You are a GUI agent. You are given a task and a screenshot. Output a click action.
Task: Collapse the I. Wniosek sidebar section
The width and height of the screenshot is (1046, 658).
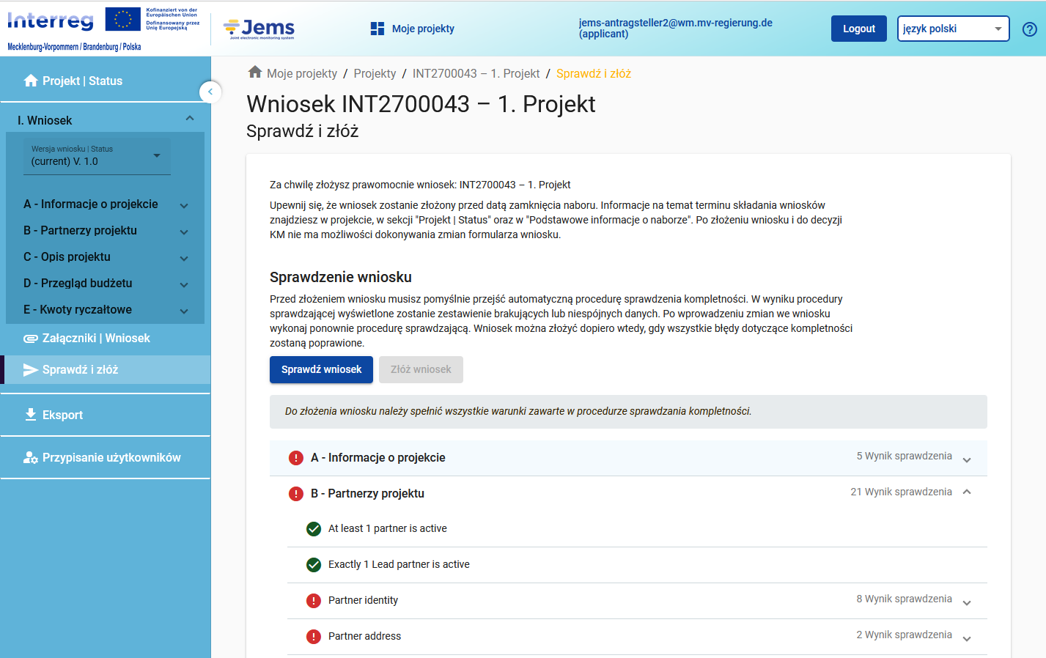tap(190, 119)
